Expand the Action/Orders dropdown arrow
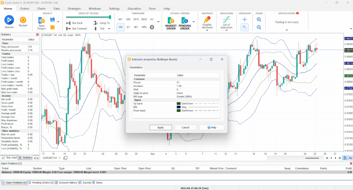 [194, 22]
